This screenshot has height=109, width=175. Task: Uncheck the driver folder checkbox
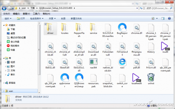coord(45,24)
